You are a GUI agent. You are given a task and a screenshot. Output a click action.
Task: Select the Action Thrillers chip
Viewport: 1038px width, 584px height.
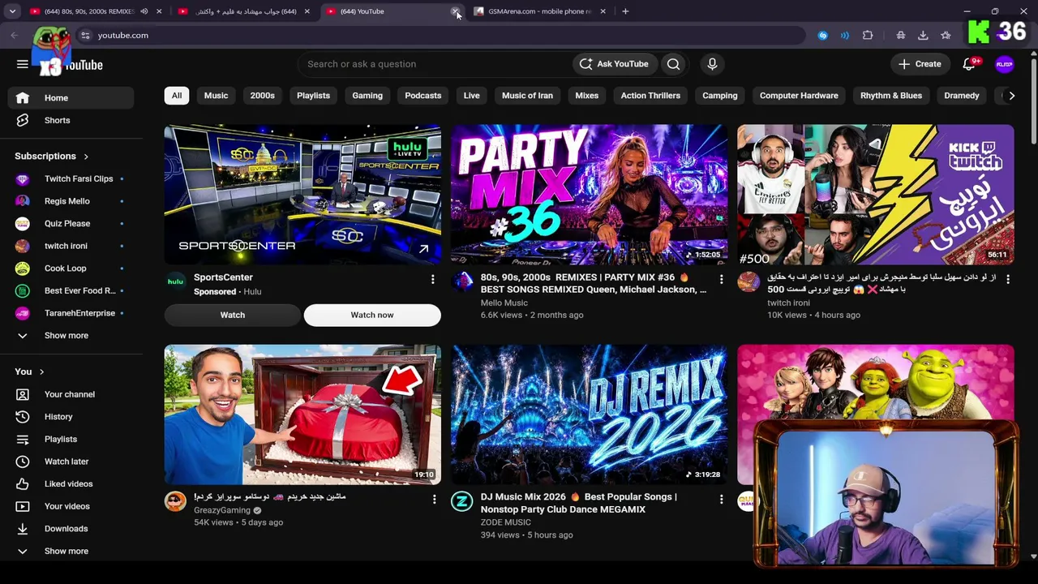point(650,96)
